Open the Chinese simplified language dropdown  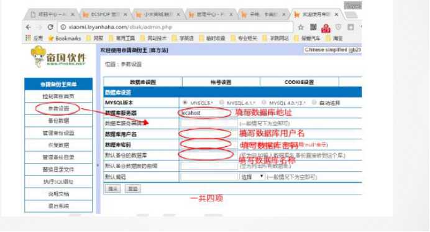tap(332, 50)
